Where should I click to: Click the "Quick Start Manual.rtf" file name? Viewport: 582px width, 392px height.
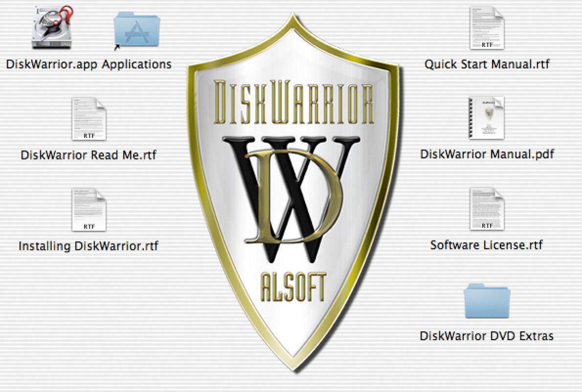(x=487, y=64)
